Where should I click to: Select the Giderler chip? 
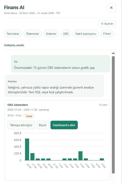[51, 34]
